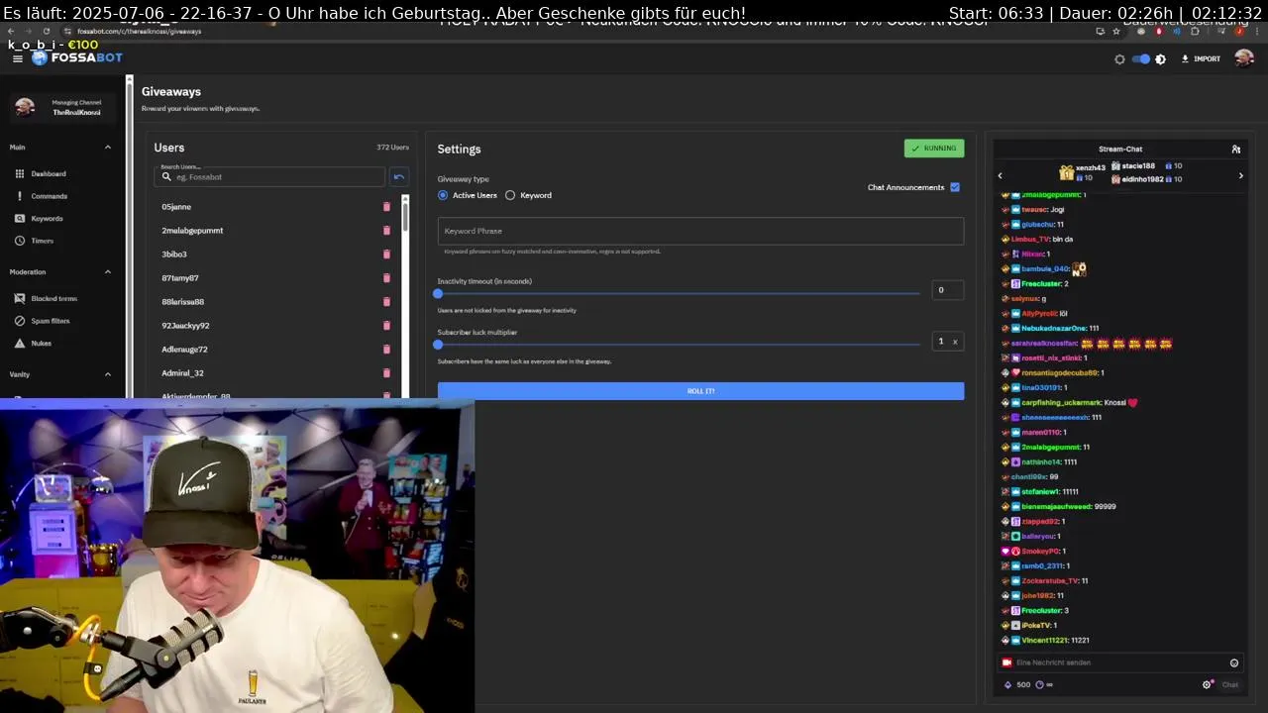Click the 372 Users count label

[x=392, y=148]
